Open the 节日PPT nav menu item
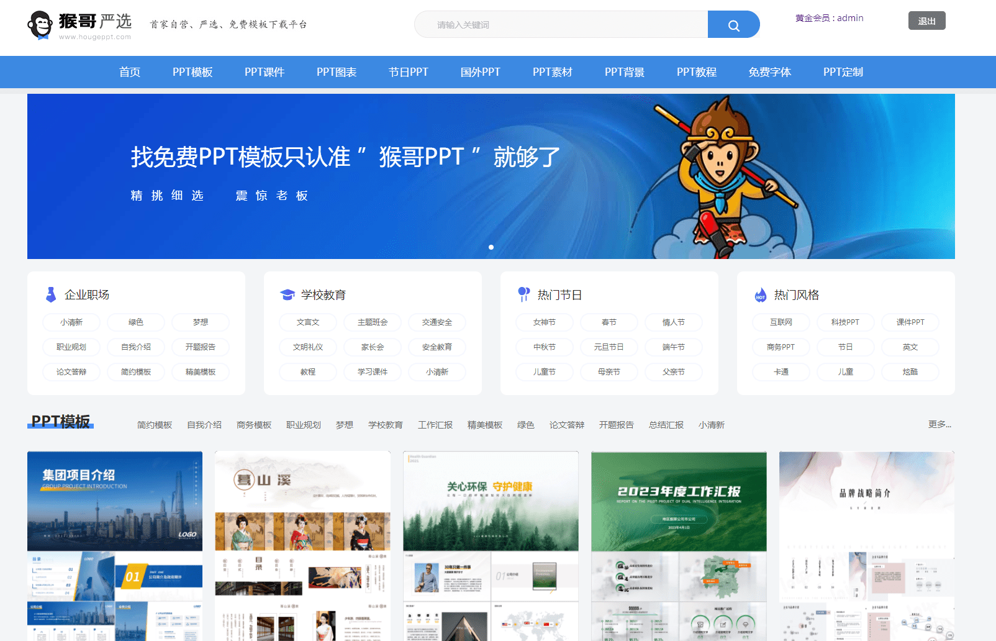996x641 pixels. 409,72
